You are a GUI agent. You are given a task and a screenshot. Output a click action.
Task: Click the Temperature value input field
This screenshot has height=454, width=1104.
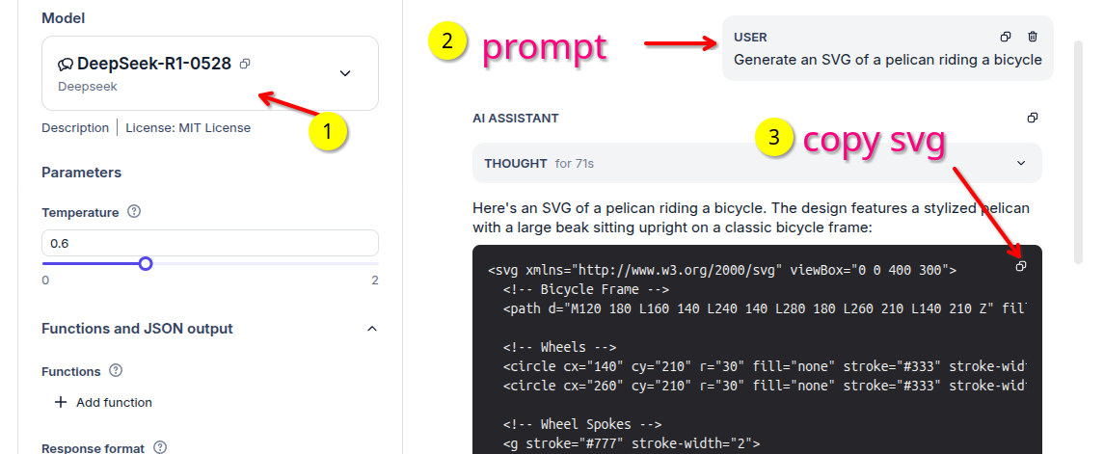click(210, 244)
